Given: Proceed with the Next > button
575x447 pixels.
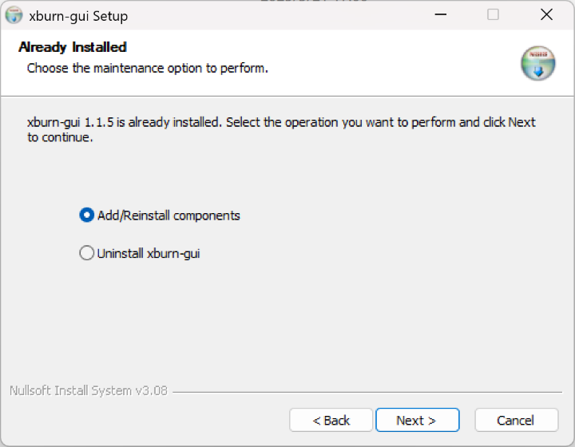Looking at the screenshot, I should (x=418, y=420).
